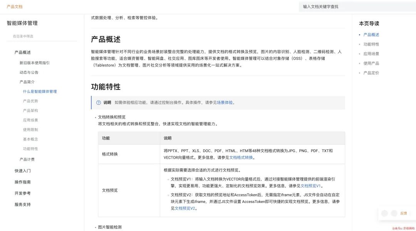The image size is (416, 231).
Task: Go to 产品架构 sidebar page
Action: tap(30, 110)
